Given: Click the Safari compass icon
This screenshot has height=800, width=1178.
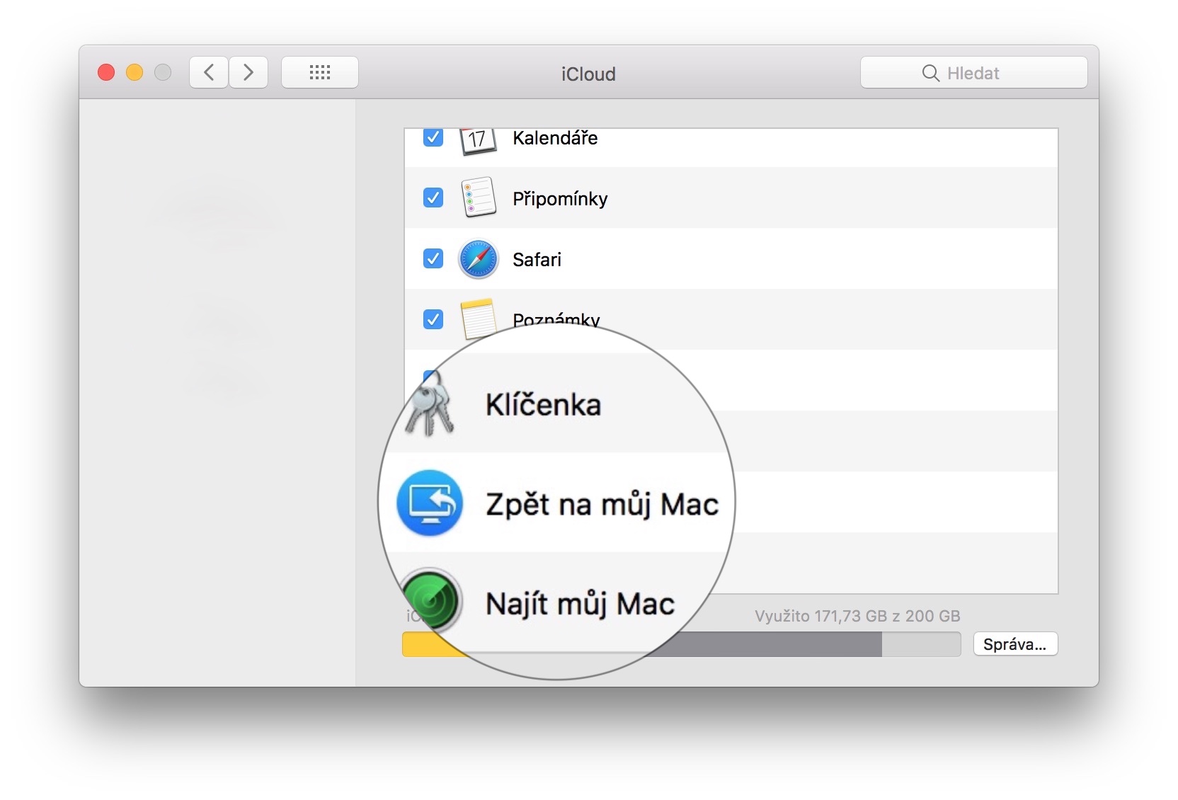Looking at the screenshot, I should (x=478, y=258).
